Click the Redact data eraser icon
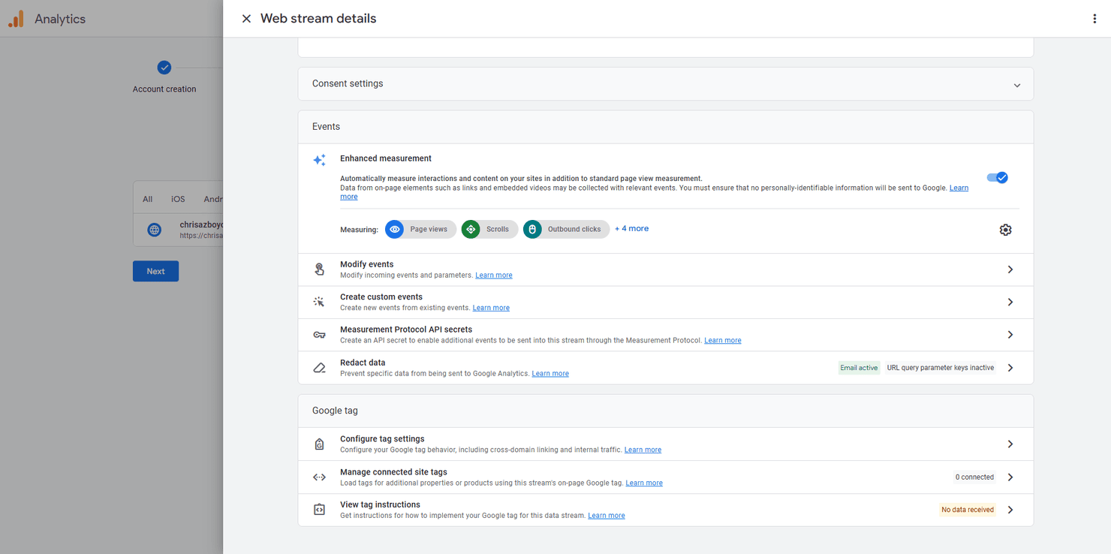Screen dimensions: 1111x554 point(319,368)
